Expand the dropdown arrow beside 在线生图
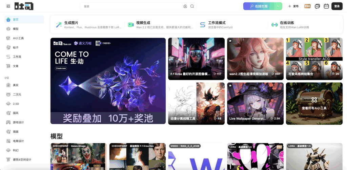Screen dimensions: 347x170 278,6
